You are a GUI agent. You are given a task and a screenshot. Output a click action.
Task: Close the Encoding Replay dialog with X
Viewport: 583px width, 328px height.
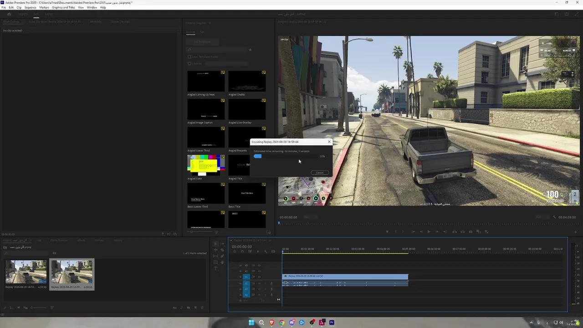pos(329,142)
